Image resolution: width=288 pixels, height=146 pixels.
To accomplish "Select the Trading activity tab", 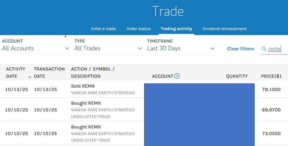I will (176, 29).
